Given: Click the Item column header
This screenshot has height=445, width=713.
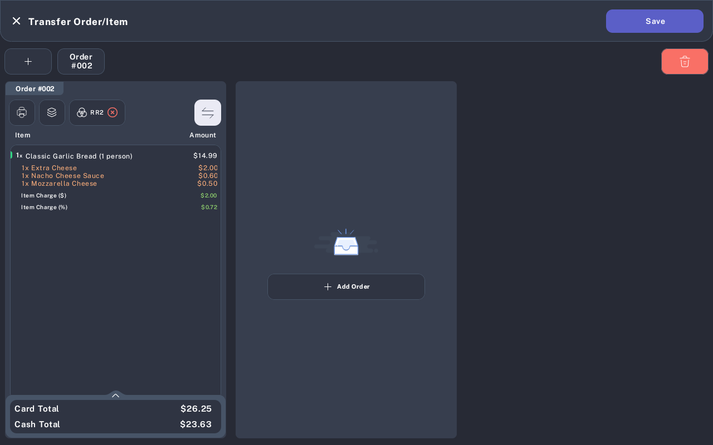Looking at the screenshot, I should point(23,135).
